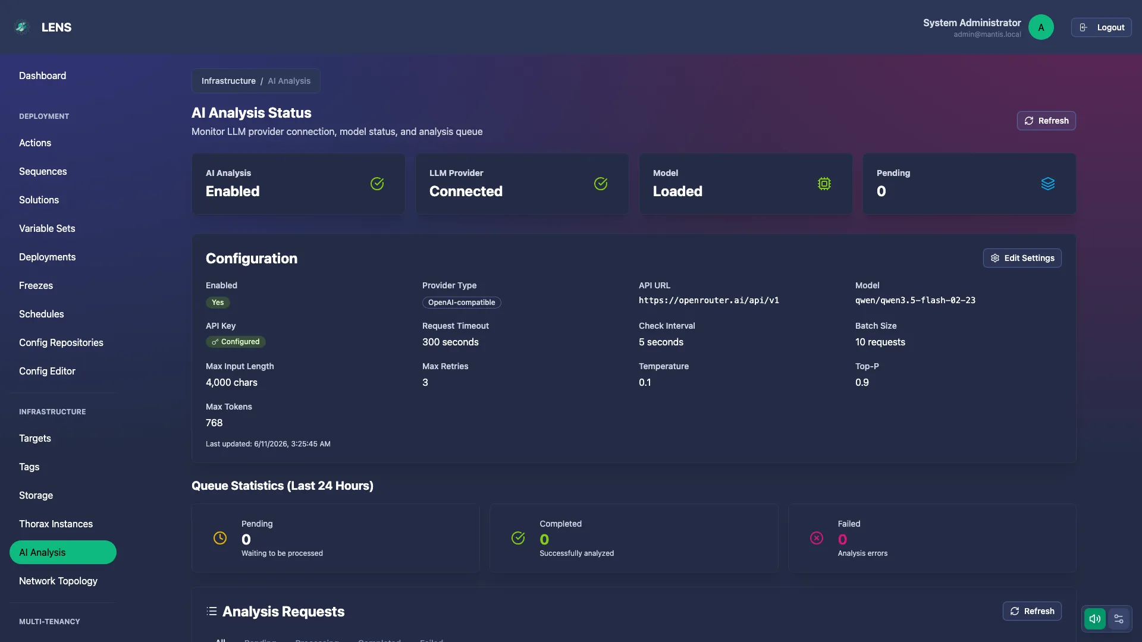Log out using the Logout button
The height and width of the screenshot is (642, 1142).
click(1102, 27)
